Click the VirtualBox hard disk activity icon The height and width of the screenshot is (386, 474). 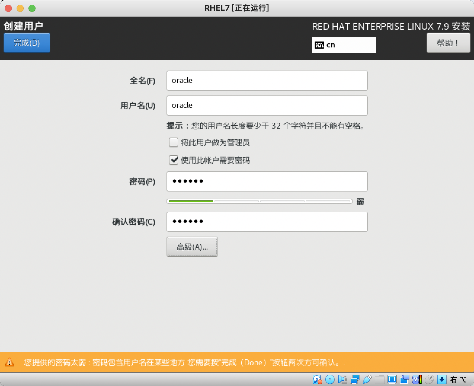(x=317, y=379)
